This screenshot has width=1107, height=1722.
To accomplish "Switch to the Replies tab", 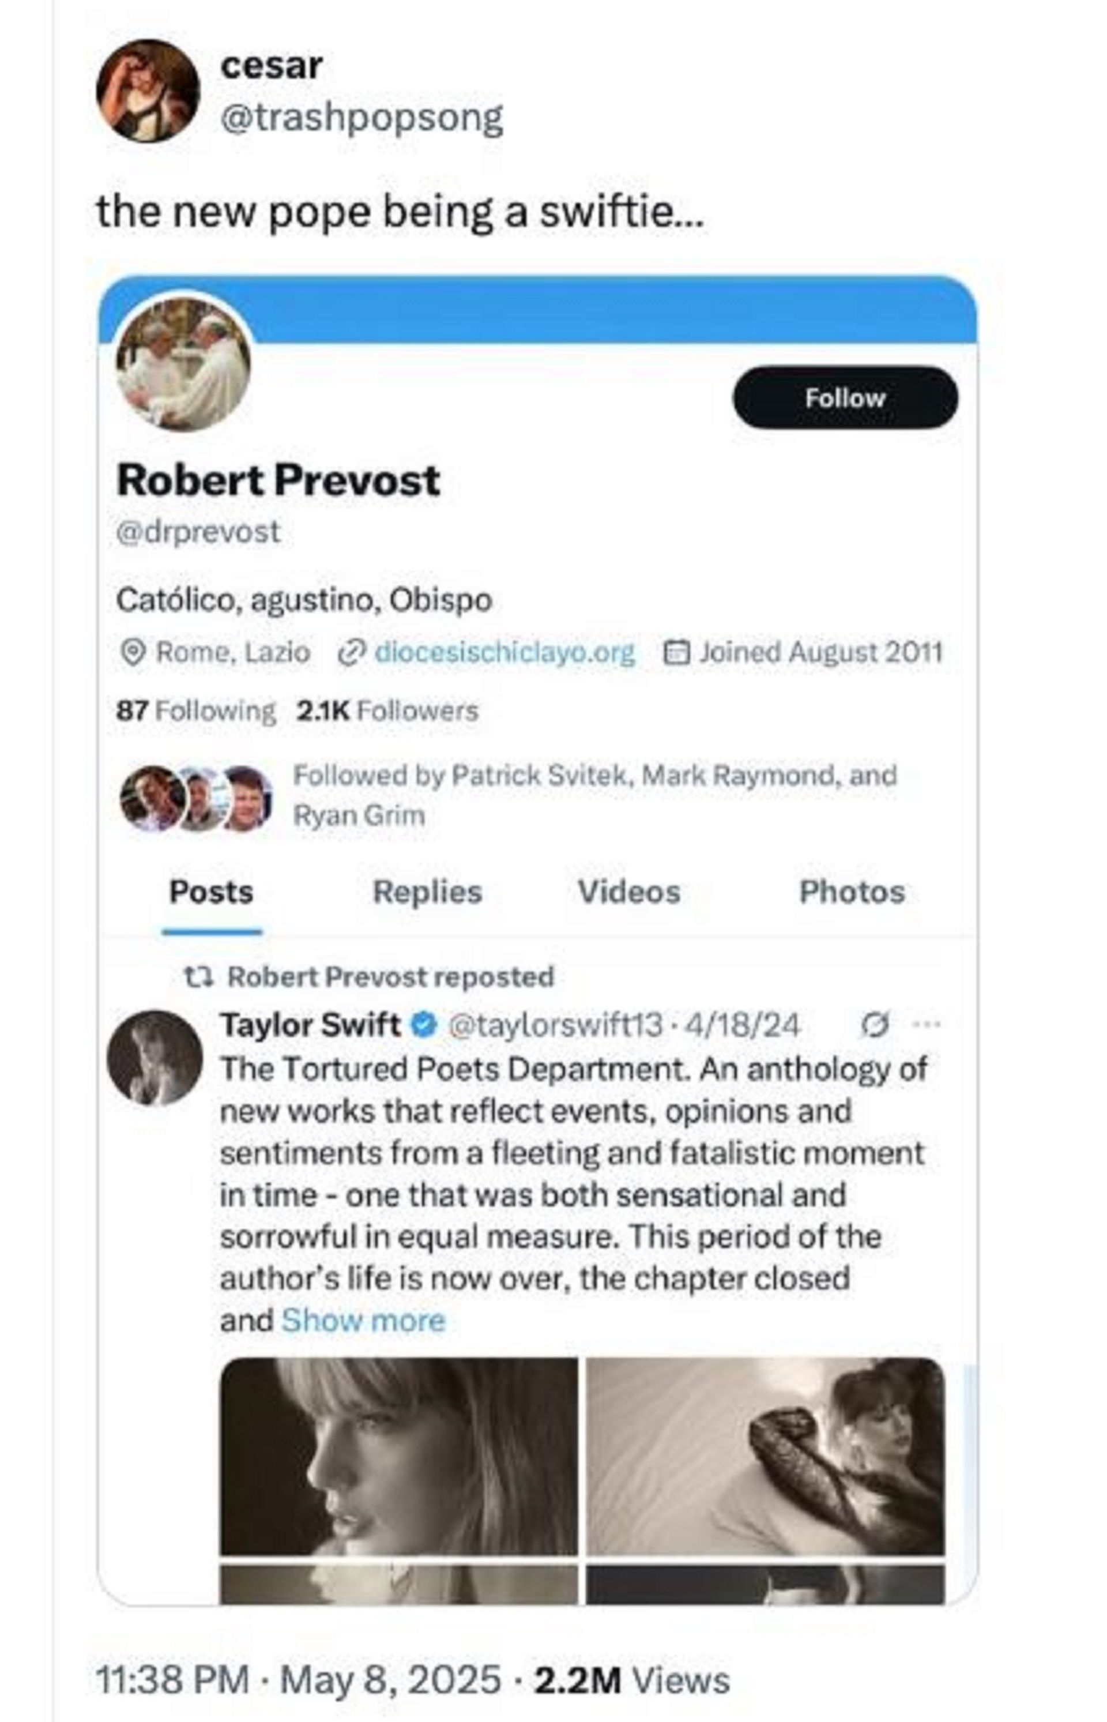I will pos(427,892).
